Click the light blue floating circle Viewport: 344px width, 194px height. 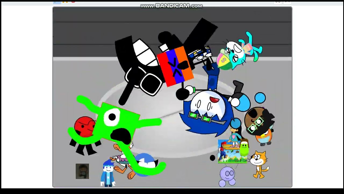260,98
